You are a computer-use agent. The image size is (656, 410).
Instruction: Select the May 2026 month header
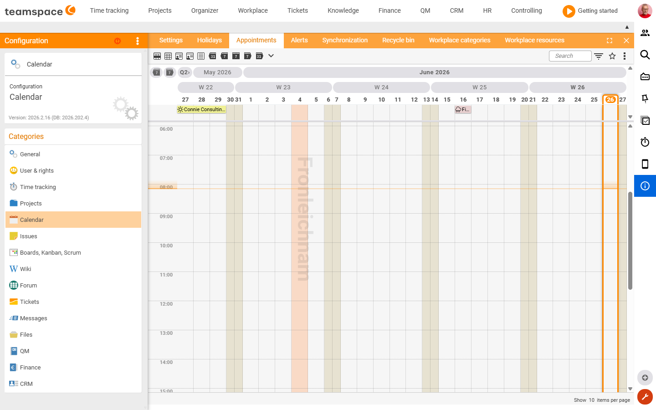point(218,72)
